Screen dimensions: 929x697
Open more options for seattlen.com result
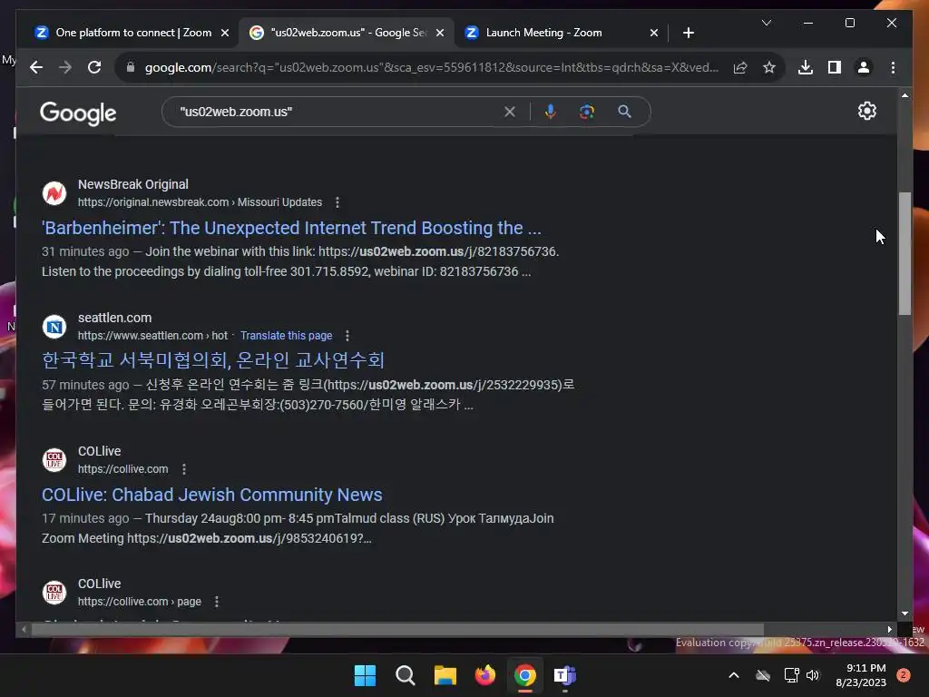pos(347,336)
